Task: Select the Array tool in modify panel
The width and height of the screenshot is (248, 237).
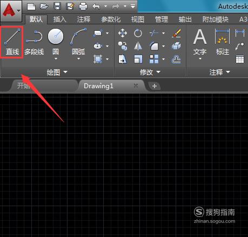Action: tap(154, 59)
